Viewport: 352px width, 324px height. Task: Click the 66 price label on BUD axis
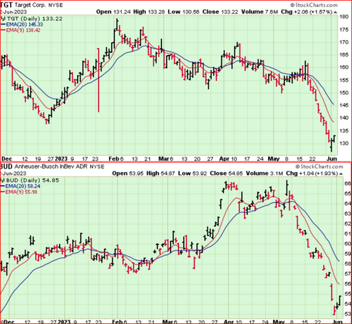(348, 183)
